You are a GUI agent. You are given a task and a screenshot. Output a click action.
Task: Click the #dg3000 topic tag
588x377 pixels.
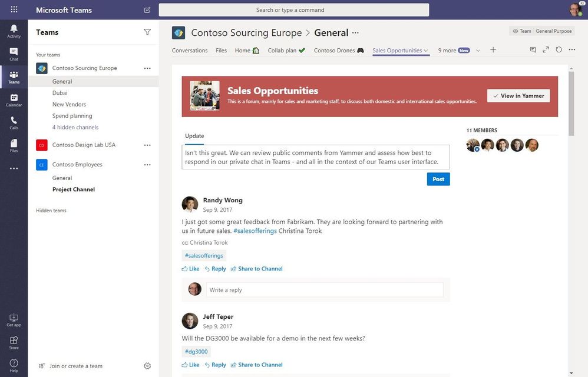[x=196, y=352]
